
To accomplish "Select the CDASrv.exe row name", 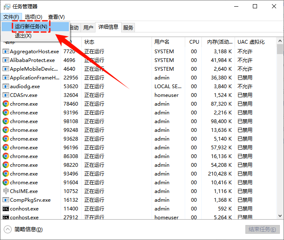I will 24,95.
